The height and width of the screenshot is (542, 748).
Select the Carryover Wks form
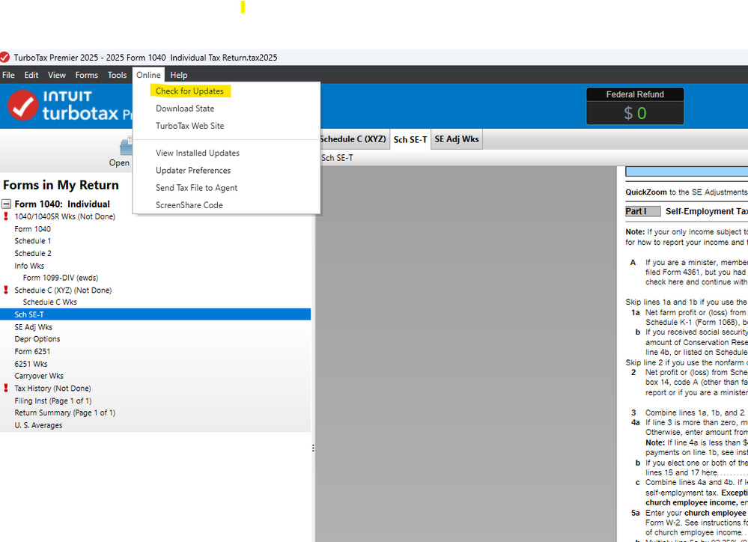37,375
